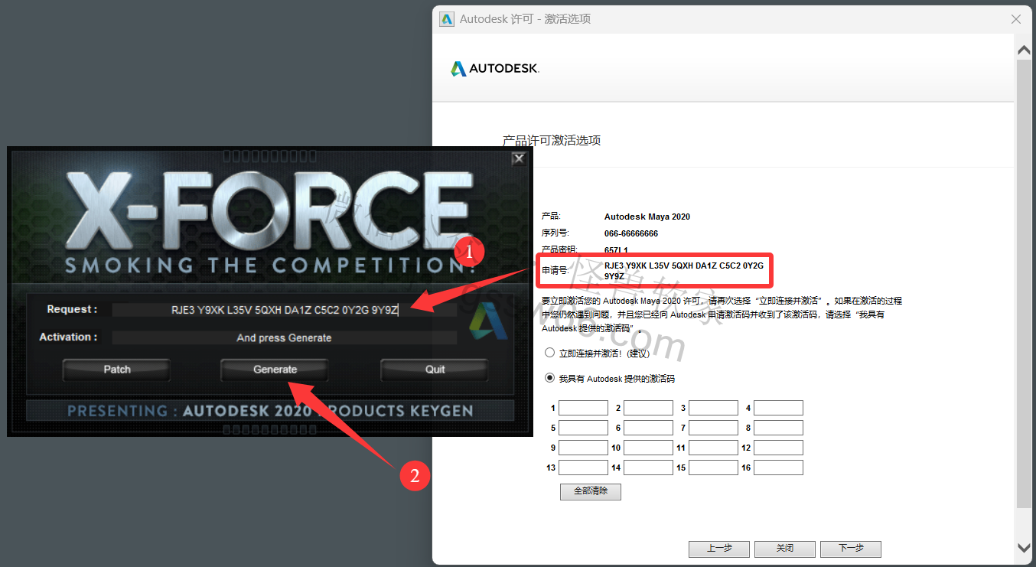Click the window title Autodesk 许可 - 激活选项

525,19
